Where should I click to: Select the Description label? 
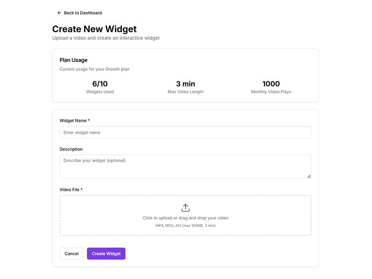(71, 149)
